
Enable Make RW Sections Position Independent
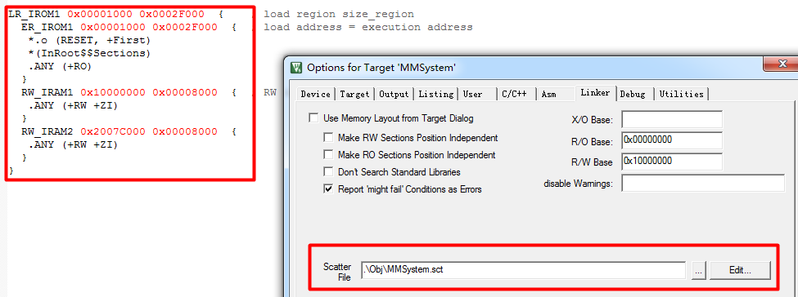pos(329,138)
